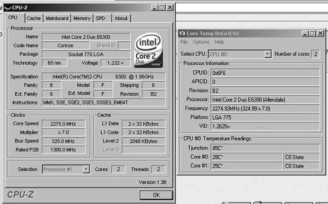Expand the Processor #1 selection dropdown

tap(86, 169)
